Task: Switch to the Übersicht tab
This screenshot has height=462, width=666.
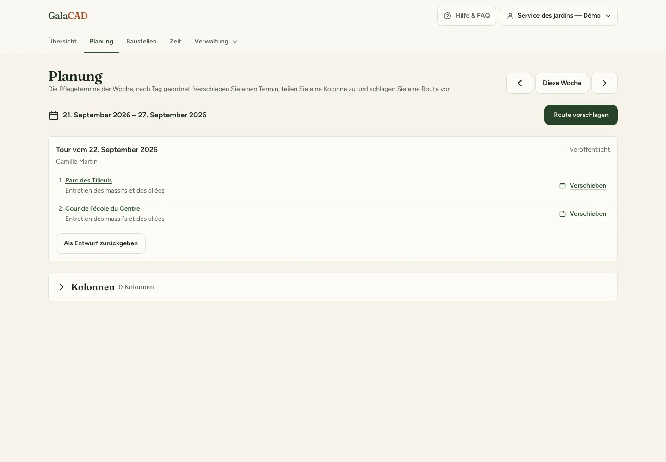Action: [x=62, y=42]
